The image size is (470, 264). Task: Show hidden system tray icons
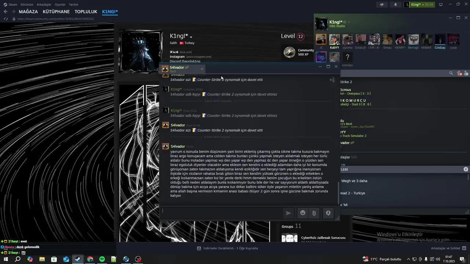[408, 259]
